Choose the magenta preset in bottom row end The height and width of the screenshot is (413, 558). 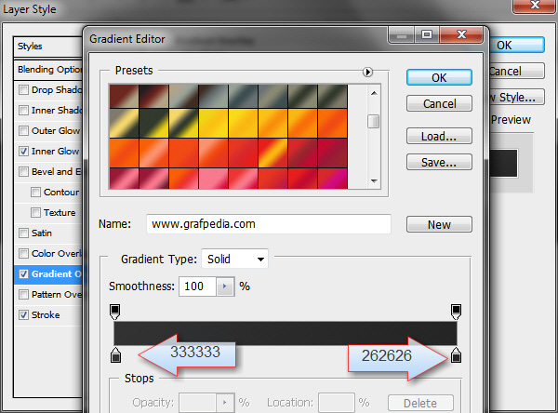332,179
